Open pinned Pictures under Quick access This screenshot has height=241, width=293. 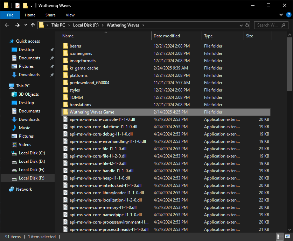(x=26, y=66)
